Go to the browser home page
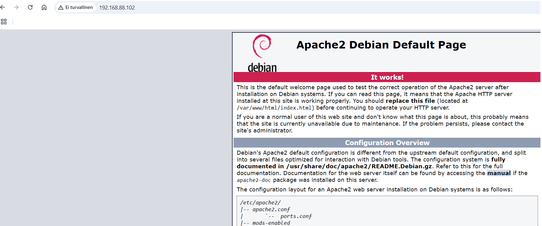Image resolution: width=542 pixels, height=226 pixels. [x=44, y=7]
